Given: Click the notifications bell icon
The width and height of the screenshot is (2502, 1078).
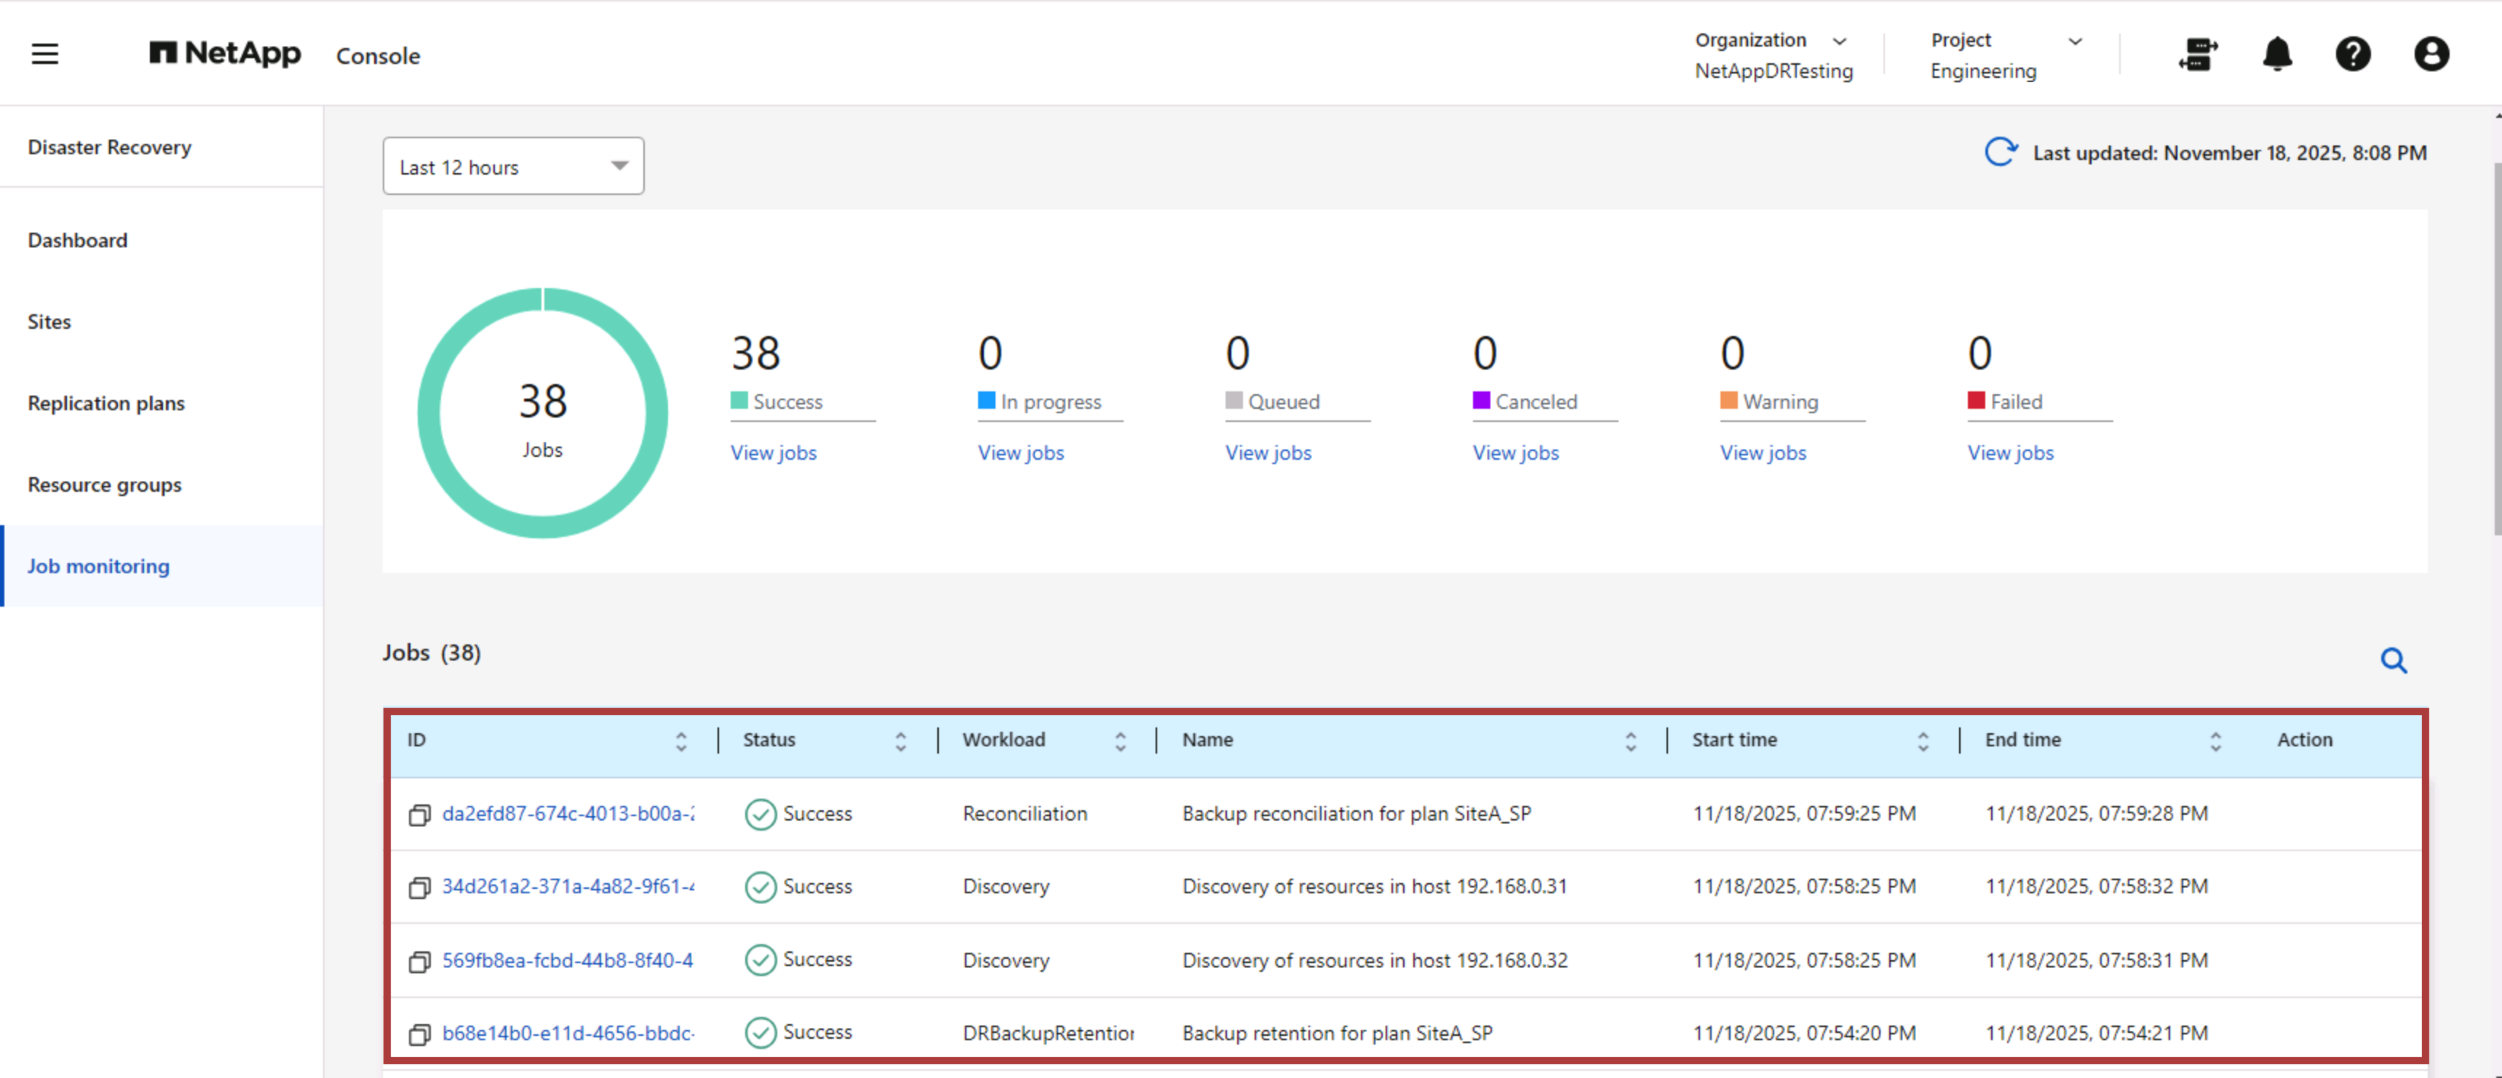Looking at the screenshot, I should pos(2276,55).
